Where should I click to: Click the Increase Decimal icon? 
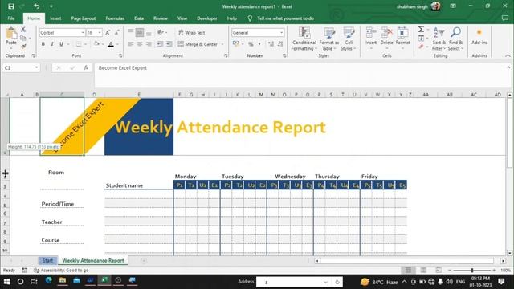tap(271, 44)
